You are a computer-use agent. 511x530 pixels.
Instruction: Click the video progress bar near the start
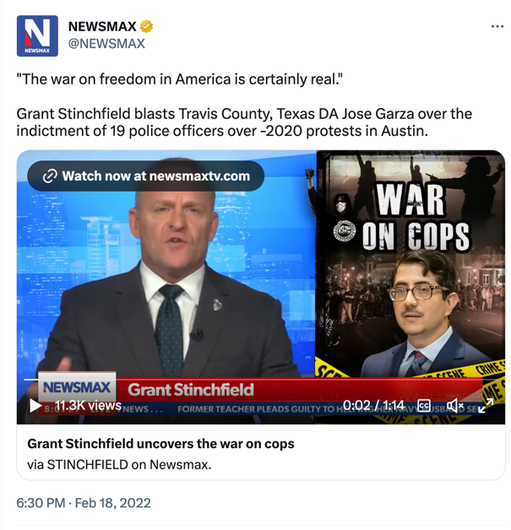34,379
